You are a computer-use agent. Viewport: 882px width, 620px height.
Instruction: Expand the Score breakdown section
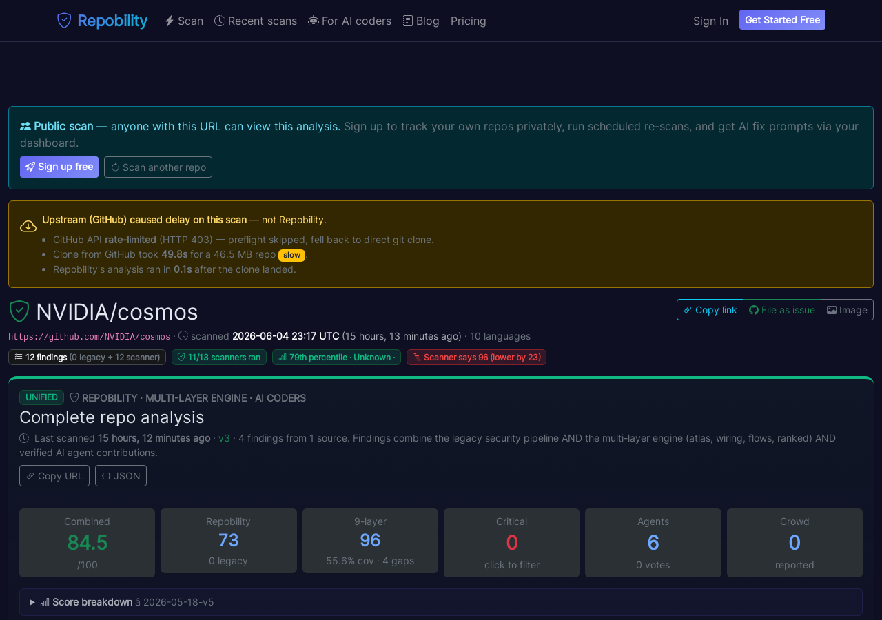441,602
